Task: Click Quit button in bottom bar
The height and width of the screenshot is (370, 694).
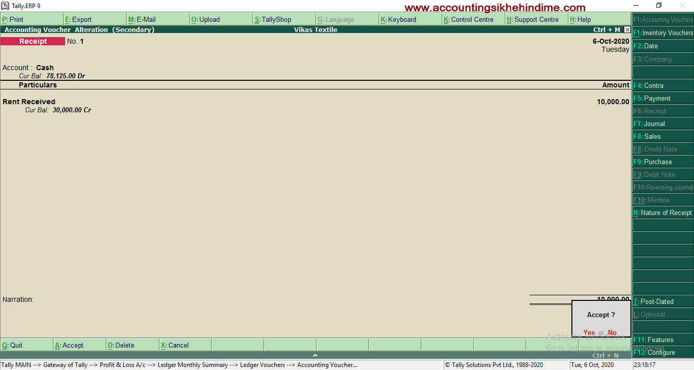Action: (26, 345)
